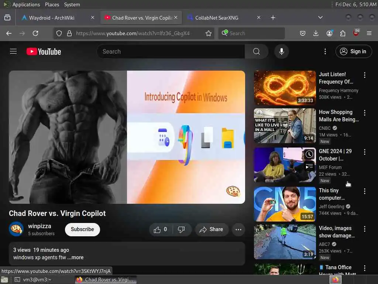This screenshot has width=378, height=284.
Task: Go back with Firefox back arrow
Action: point(9,33)
